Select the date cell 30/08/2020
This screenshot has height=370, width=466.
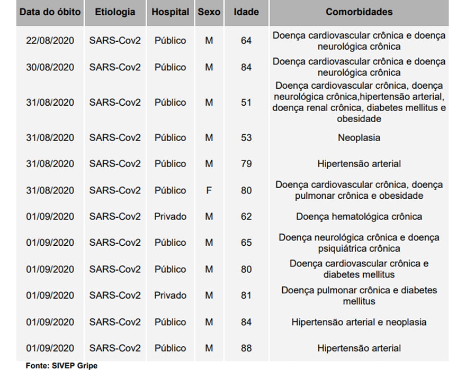(50, 67)
